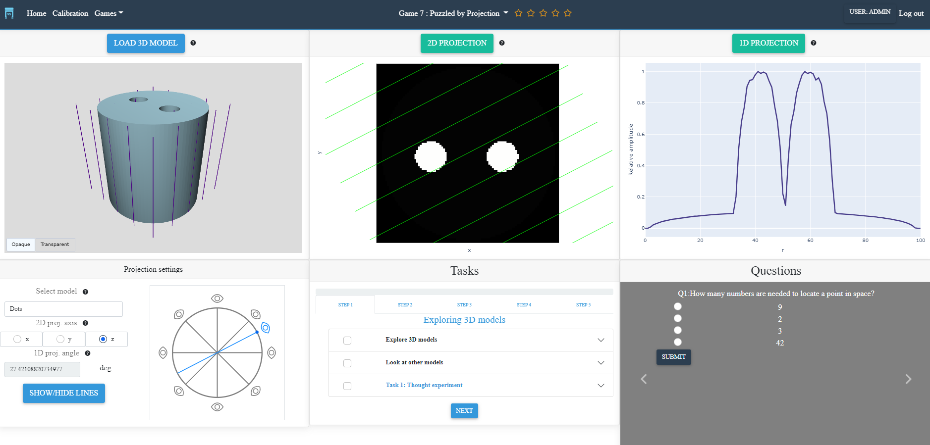Viewport: 930px width, 445px height.
Task: Switch to the STEP 3 tab
Action: pyautogui.click(x=464, y=305)
